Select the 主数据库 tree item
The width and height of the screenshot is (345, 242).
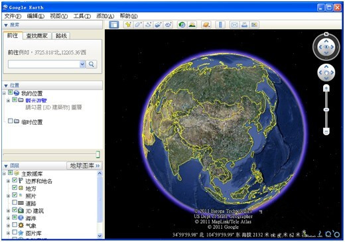32,174
